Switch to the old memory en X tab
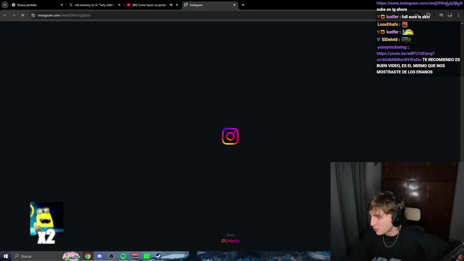Viewport: 464px width, 261px height. (95, 5)
